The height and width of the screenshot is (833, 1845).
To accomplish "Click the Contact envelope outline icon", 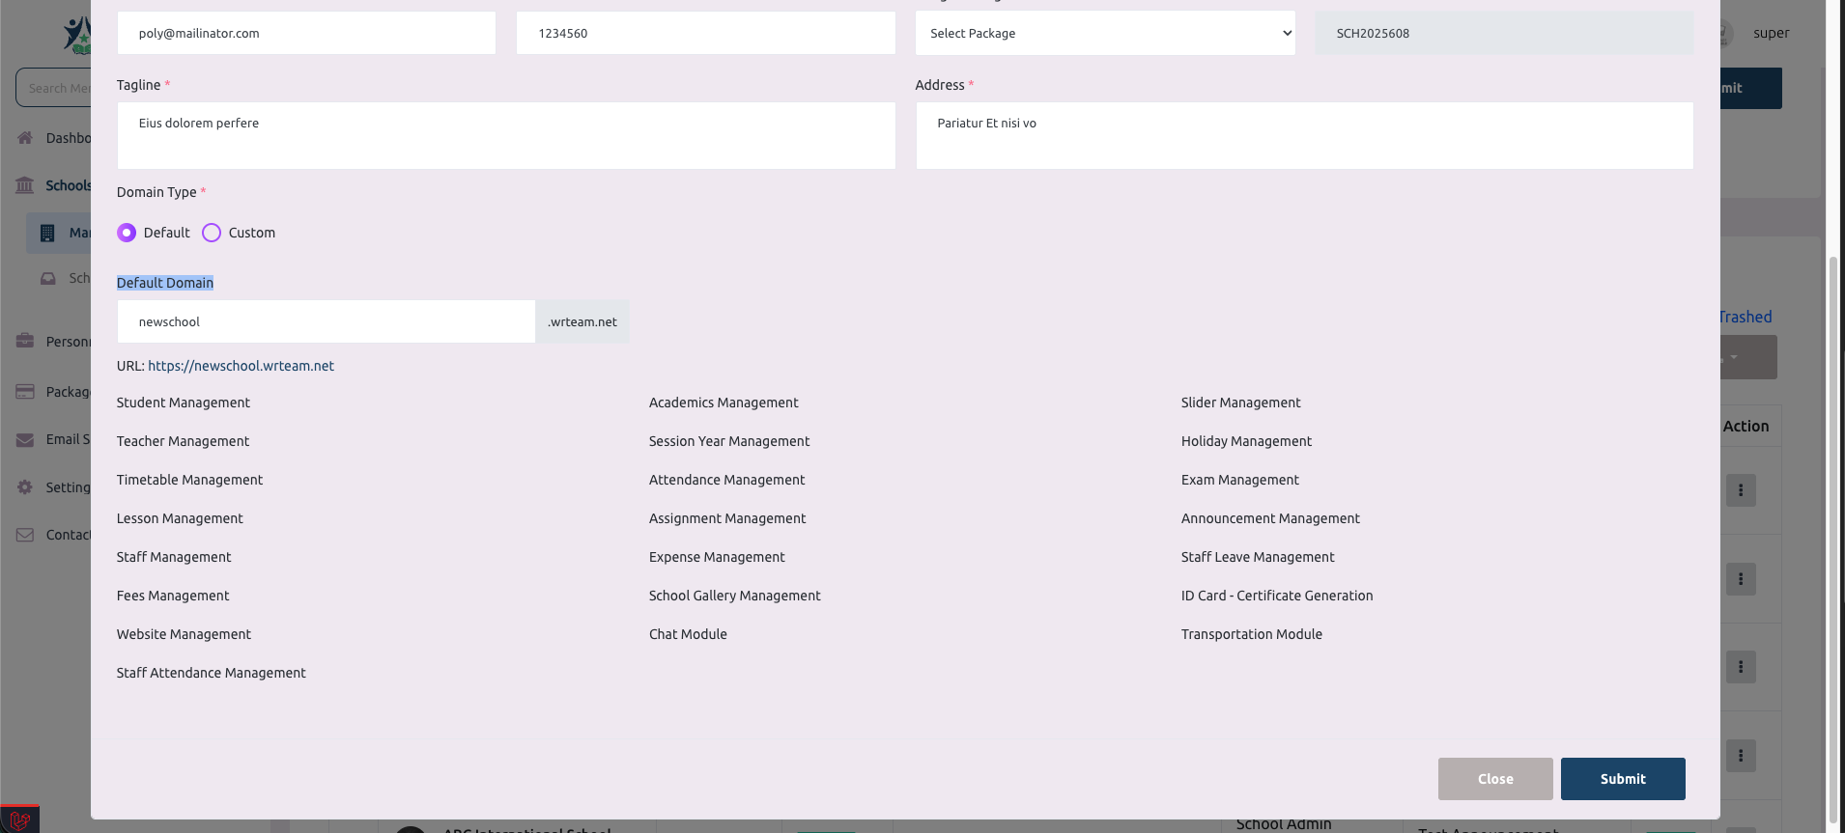I will tap(25, 535).
